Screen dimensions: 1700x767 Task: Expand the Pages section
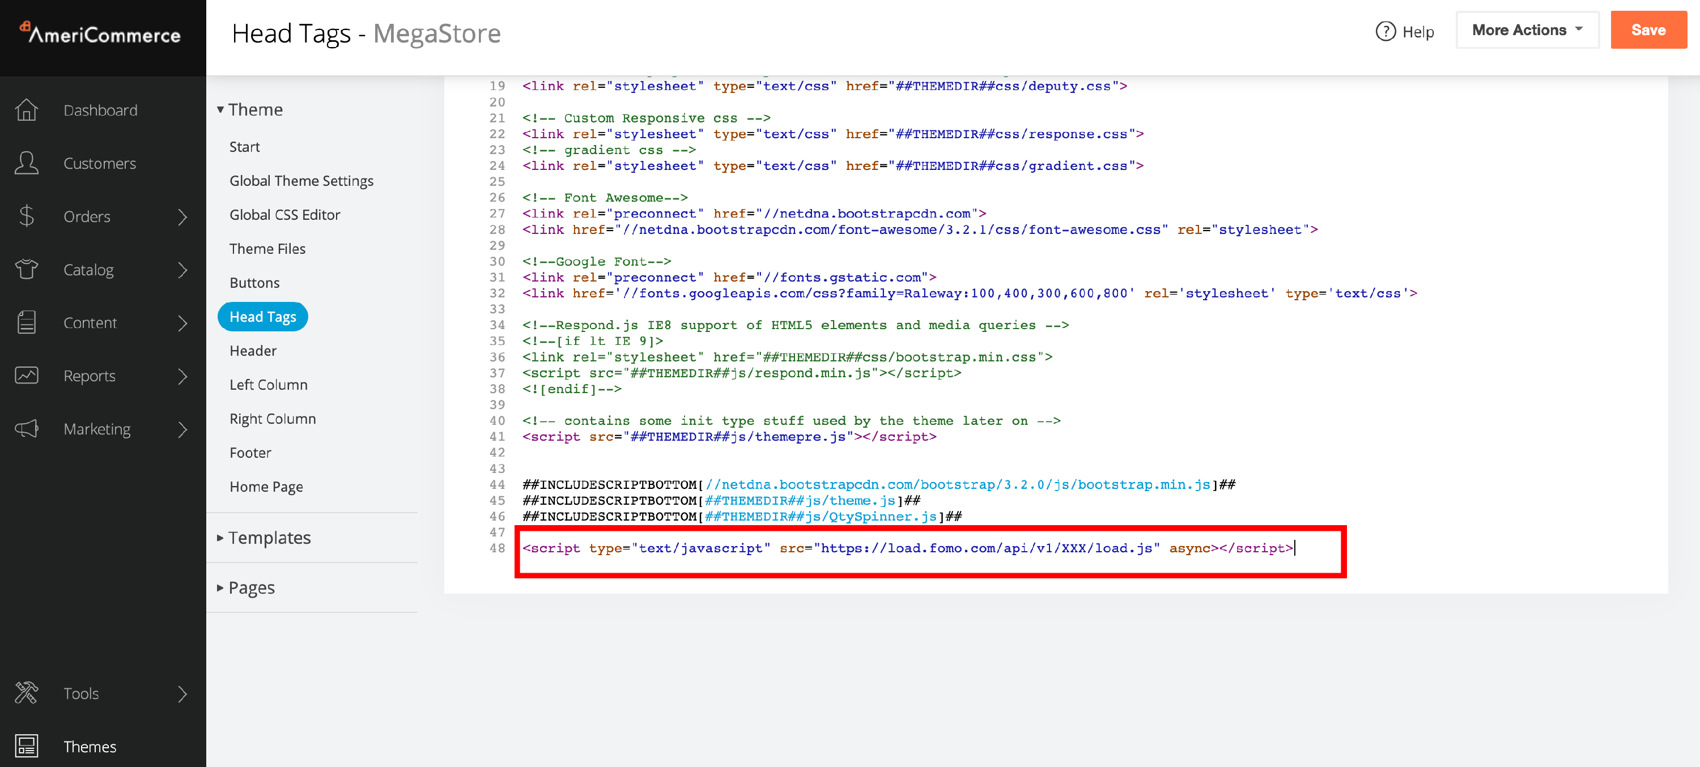tap(245, 587)
